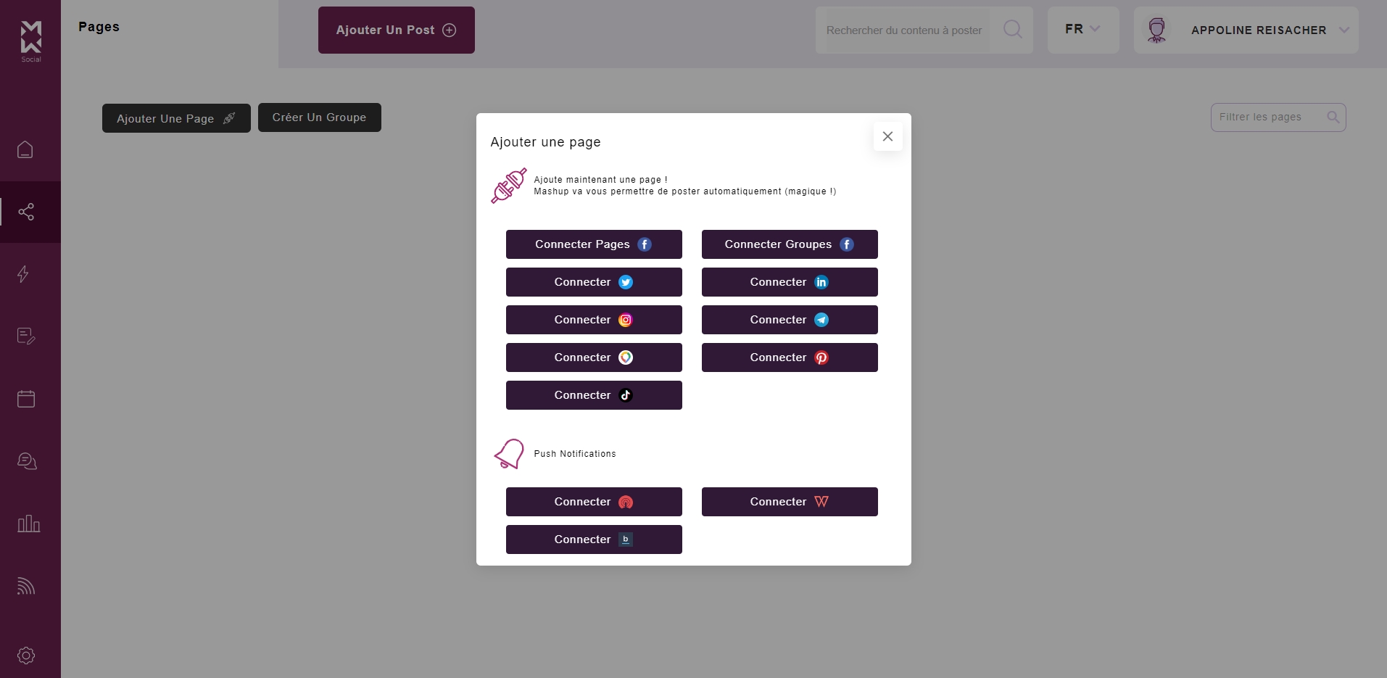This screenshot has width=1387, height=678.
Task: Connect a LinkedIn account
Action: point(790,282)
